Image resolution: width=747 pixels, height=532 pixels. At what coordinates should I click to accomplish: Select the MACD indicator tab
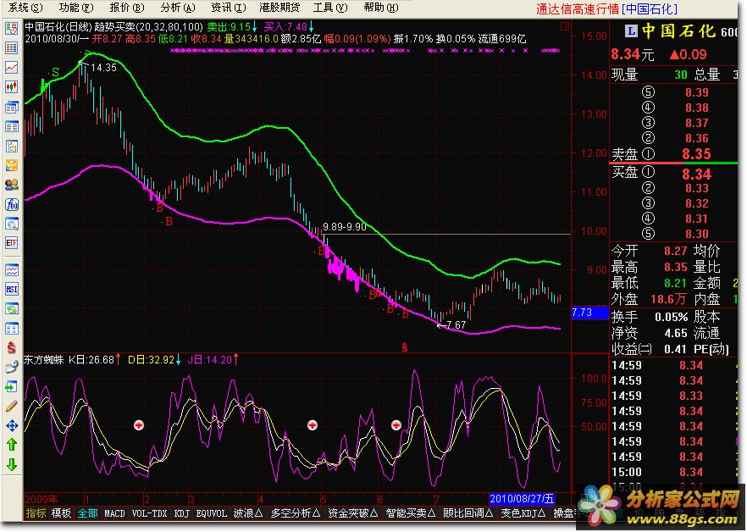click(114, 513)
